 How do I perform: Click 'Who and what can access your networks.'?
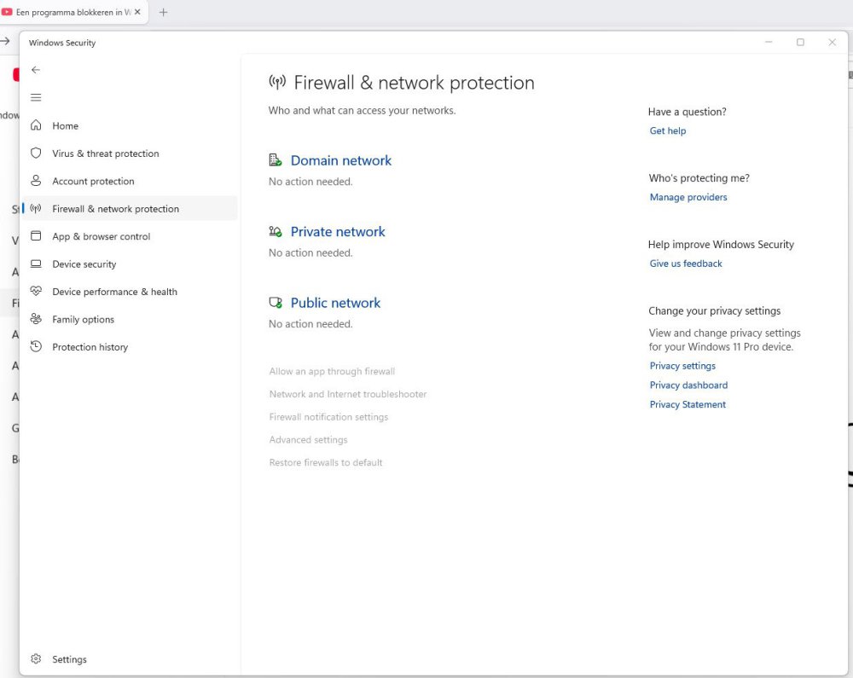click(x=362, y=110)
